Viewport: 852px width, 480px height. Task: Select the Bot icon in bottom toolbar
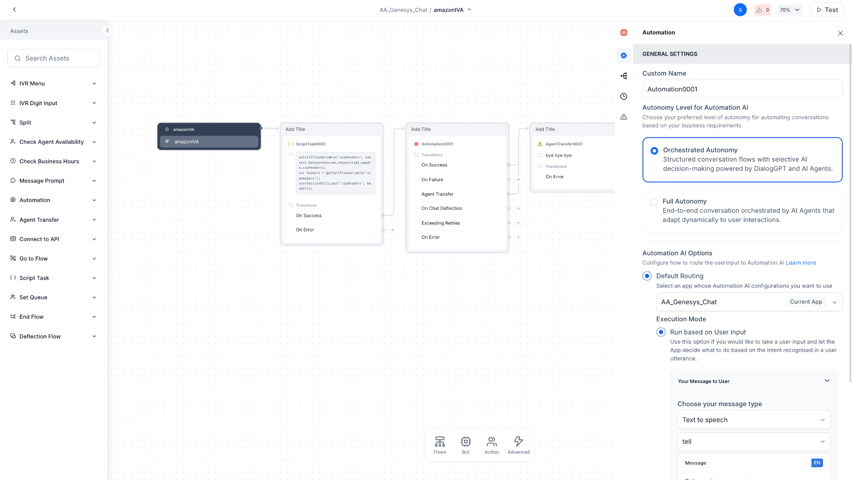point(466,445)
